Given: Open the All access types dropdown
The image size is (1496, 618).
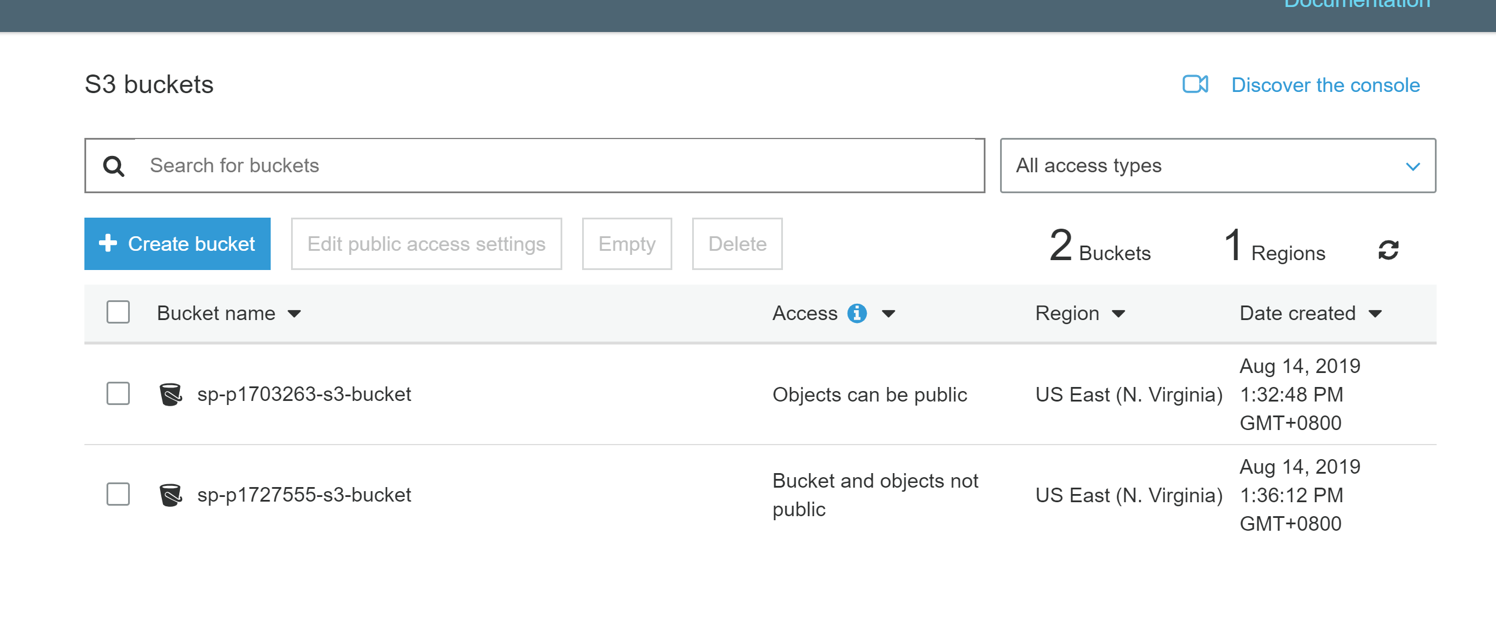Looking at the screenshot, I should click(1218, 165).
